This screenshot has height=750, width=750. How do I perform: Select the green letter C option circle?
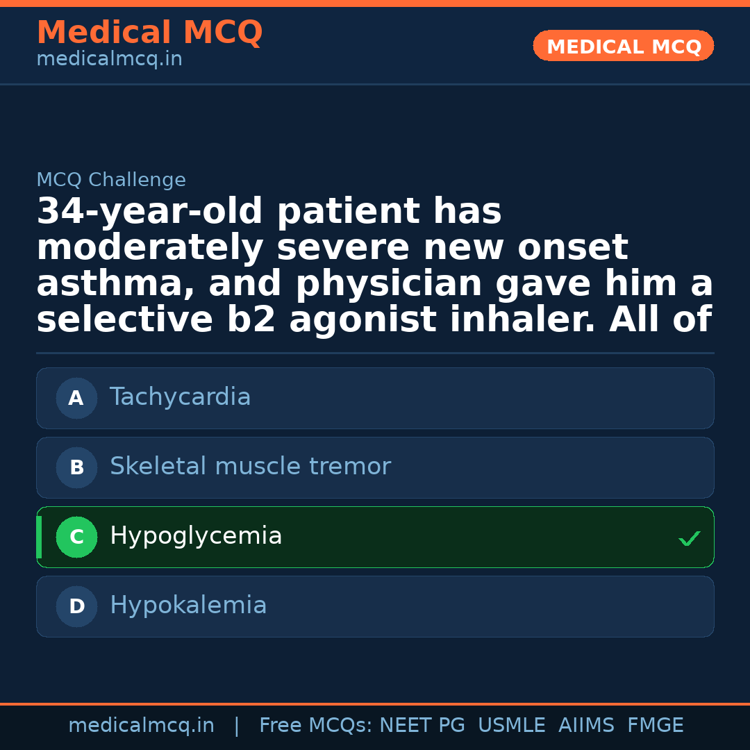[x=76, y=537]
